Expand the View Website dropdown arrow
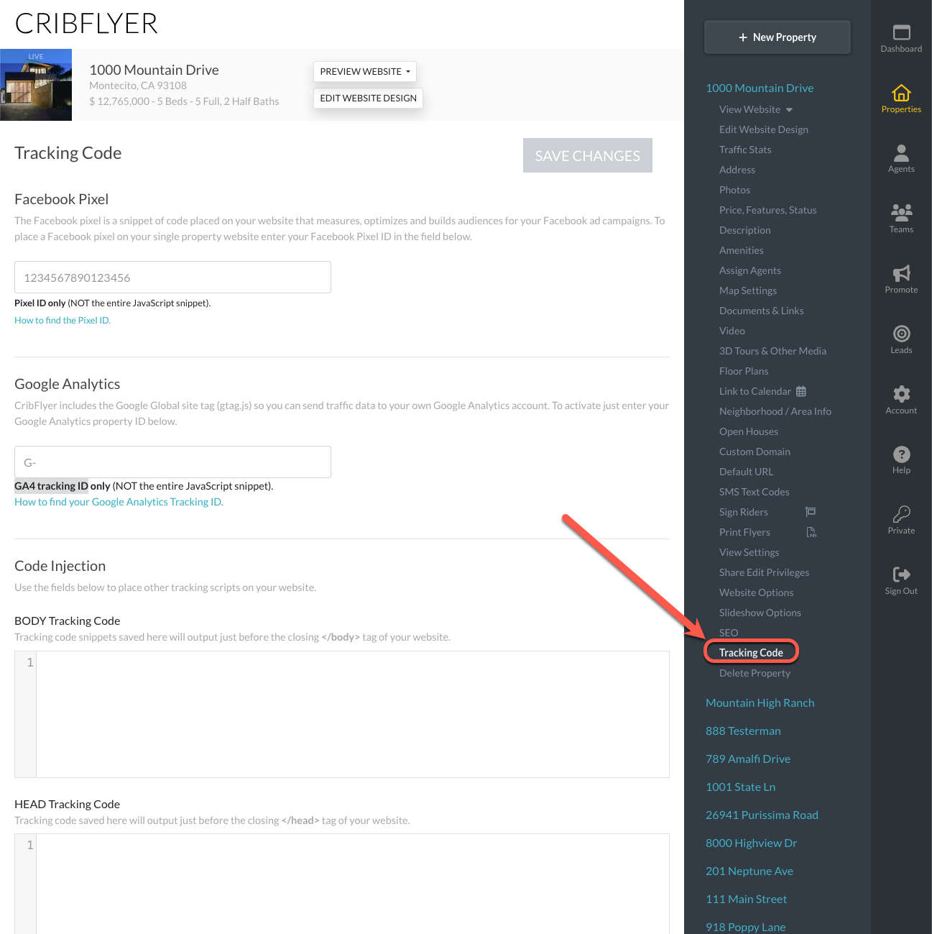 click(789, 110)
